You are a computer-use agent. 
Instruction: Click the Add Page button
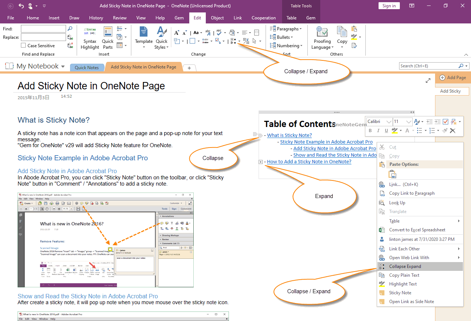tap(453, 77)
